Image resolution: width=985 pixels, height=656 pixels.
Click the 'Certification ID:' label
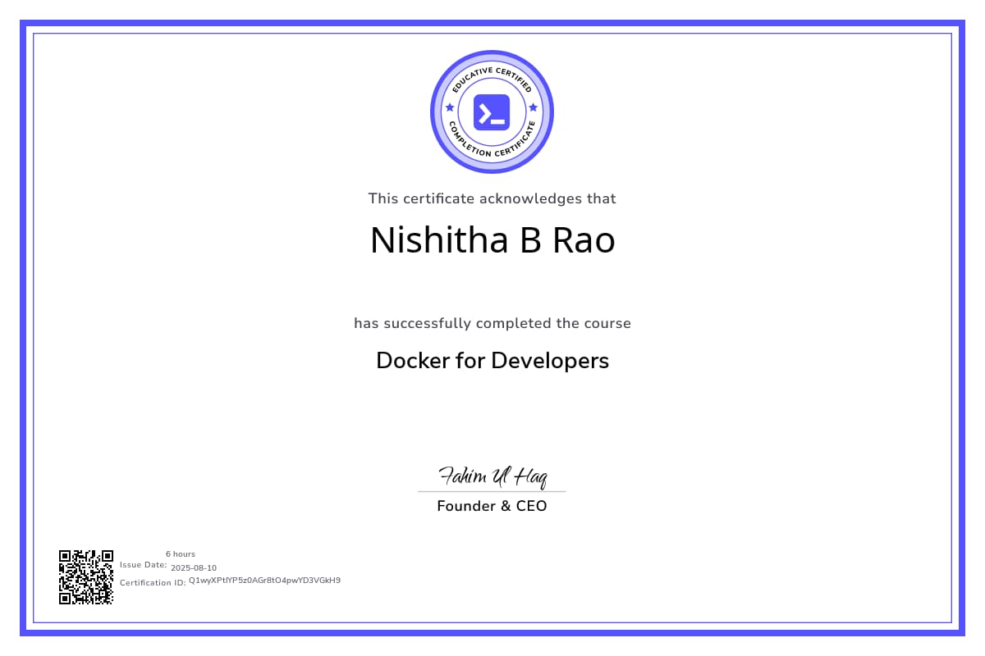coord(153,583)
